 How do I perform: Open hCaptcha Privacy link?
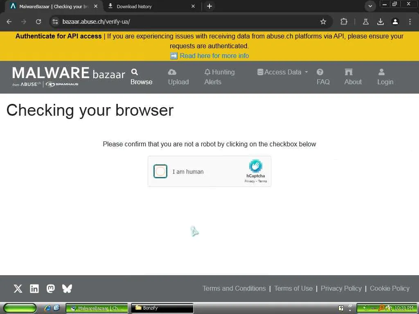[249, 181]
